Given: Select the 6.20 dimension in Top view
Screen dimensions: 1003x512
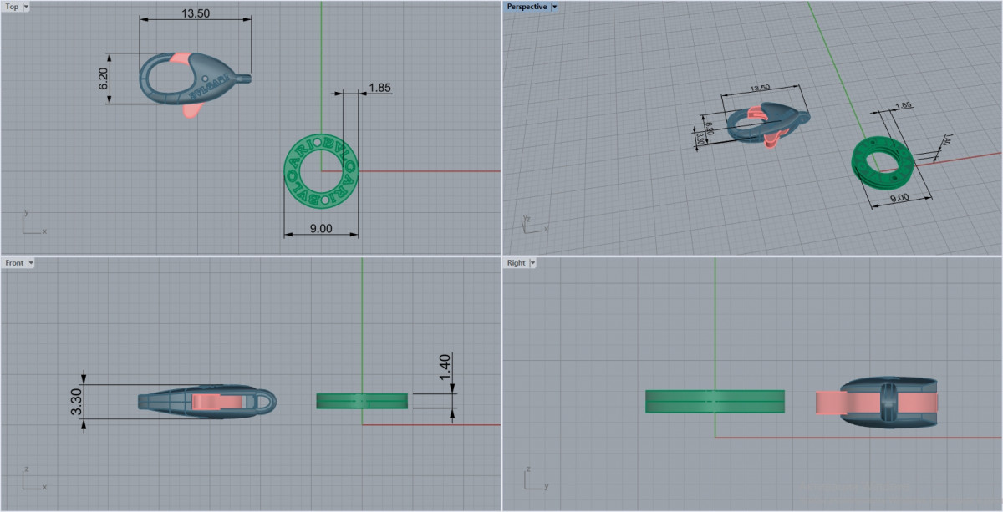Looking at the screenshot, I should [x=104, y=79].
